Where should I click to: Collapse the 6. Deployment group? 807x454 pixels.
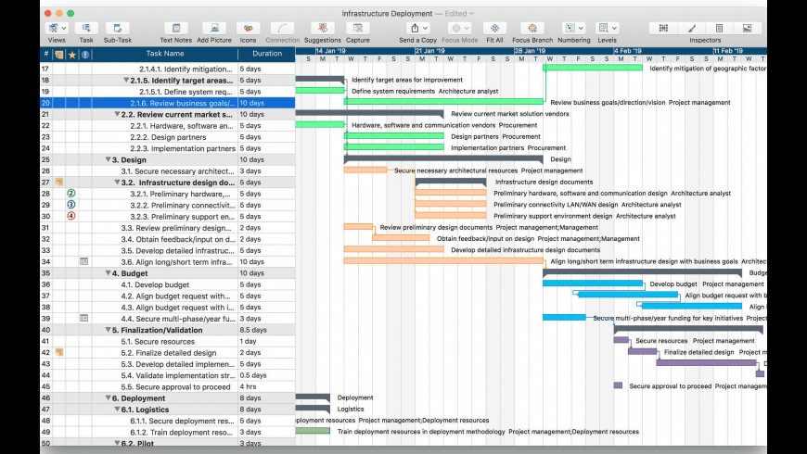(109, 398)
